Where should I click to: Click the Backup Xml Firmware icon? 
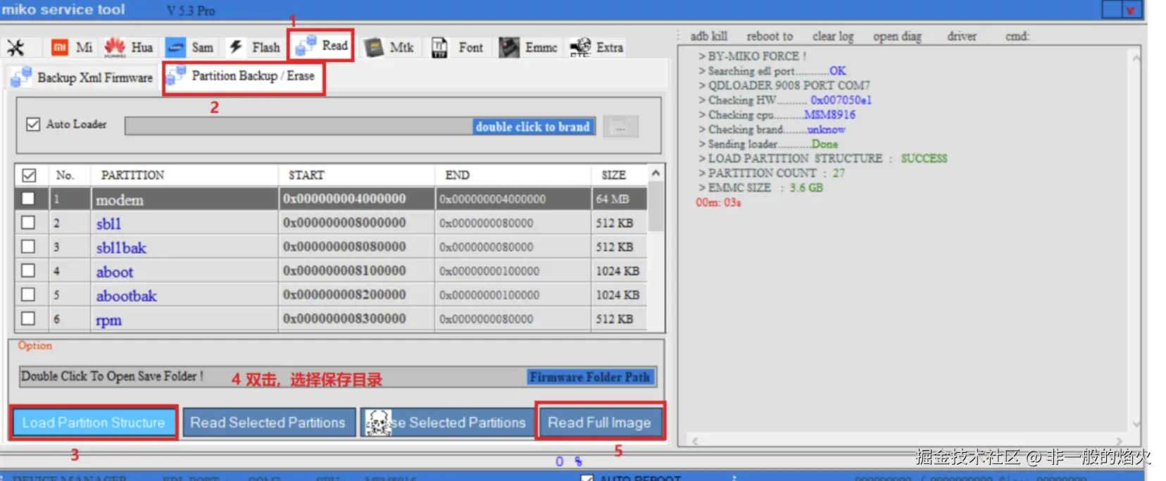point(20,77)
